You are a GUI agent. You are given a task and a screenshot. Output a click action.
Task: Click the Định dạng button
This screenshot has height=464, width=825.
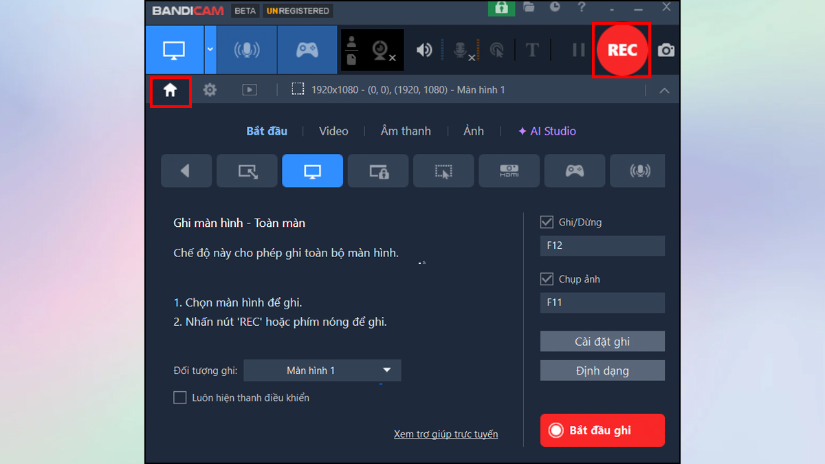[x=602, y=371]
